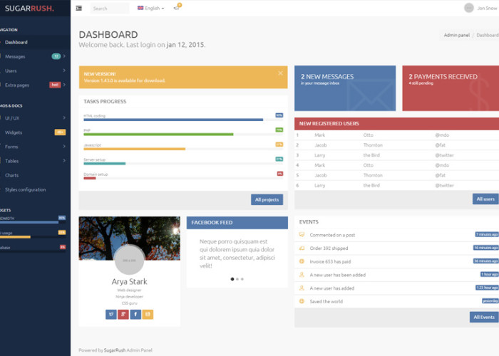Click the yesterday time badge

[490, 300]
